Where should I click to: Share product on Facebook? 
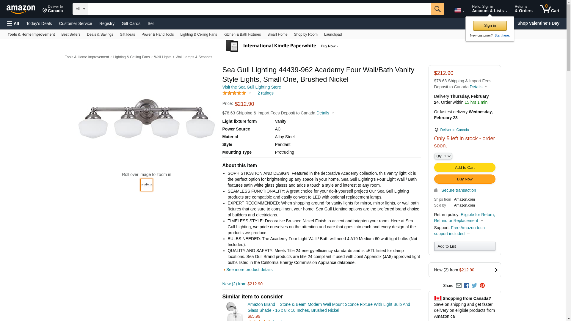(x=467, y=286)
